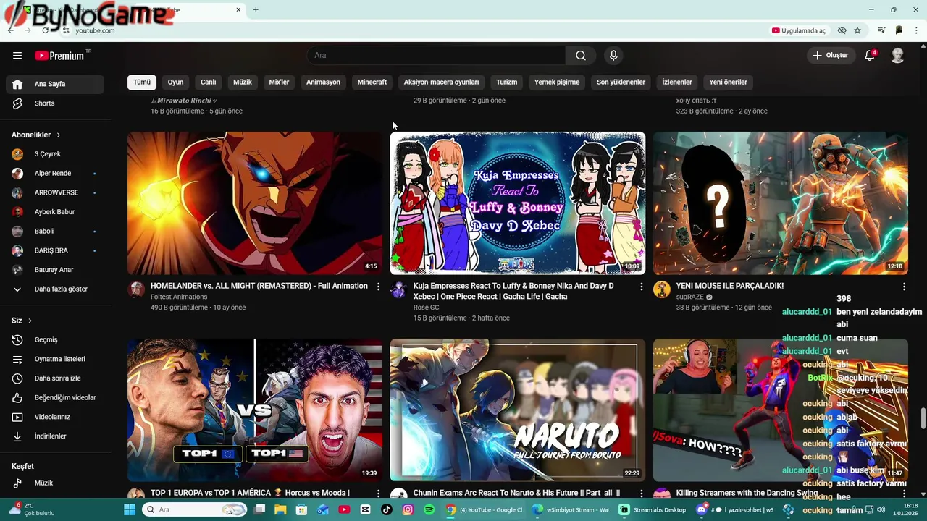Open Shorts in the sidebar
Viewport: 927px width, 521px height.
(55, 103)
